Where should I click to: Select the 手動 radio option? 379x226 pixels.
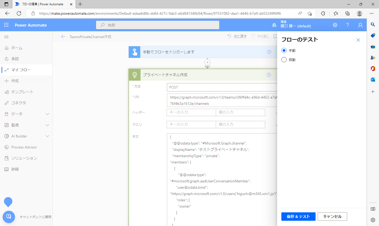(x=284, y=50)
